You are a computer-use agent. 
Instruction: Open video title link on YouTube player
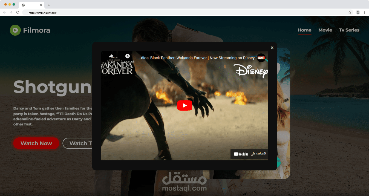[x=197, y=58]
